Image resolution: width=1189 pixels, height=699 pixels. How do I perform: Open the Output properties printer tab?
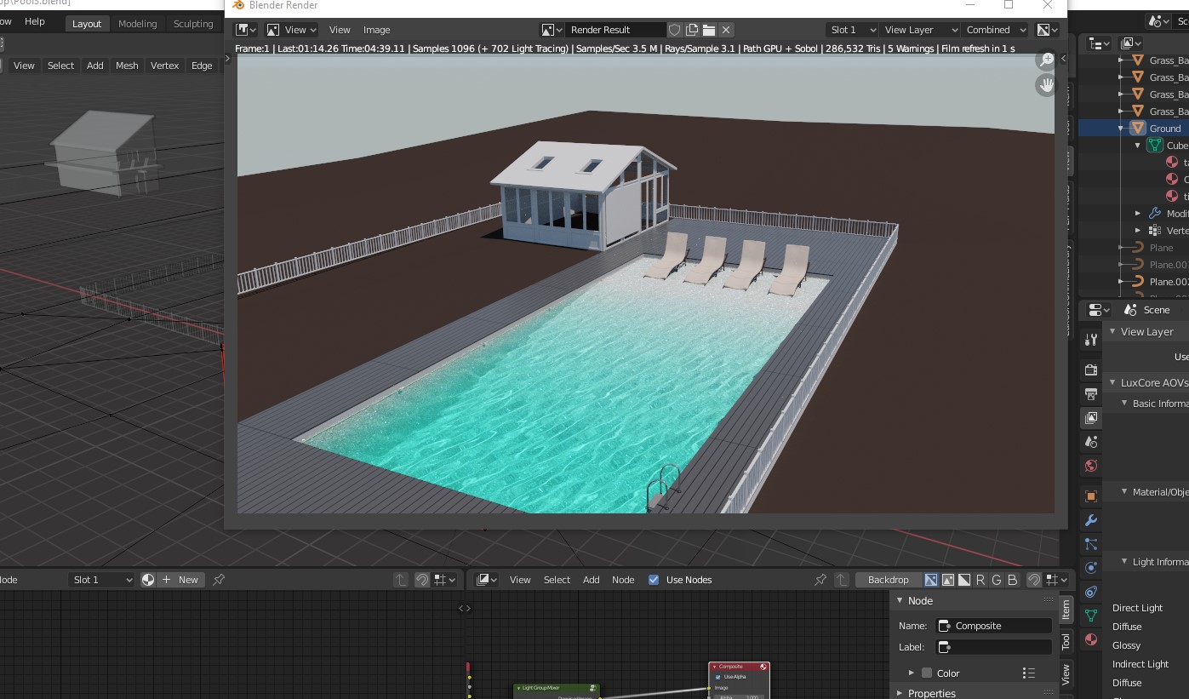(1091, 394)
